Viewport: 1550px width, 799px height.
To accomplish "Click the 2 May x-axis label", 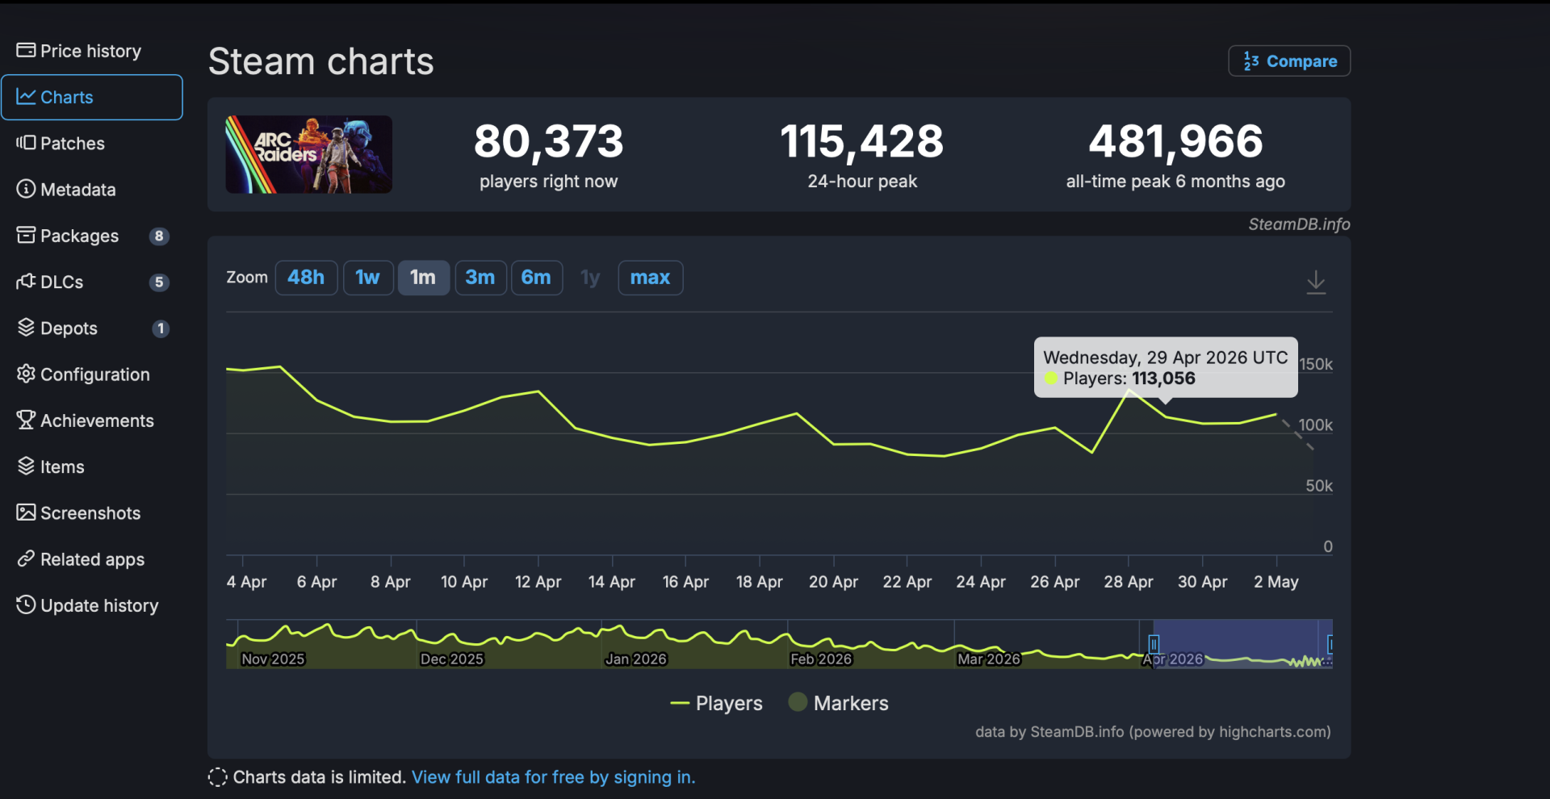I will (x=1276, y=582).
